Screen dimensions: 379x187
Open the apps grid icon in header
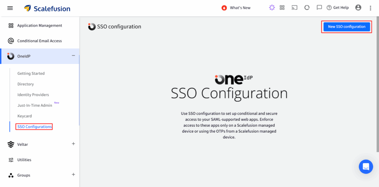[x=282, y=8]
